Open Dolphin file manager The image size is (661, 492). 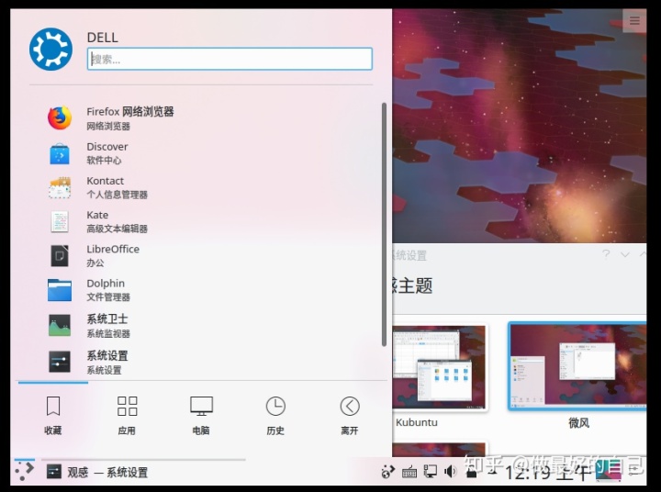200,290
